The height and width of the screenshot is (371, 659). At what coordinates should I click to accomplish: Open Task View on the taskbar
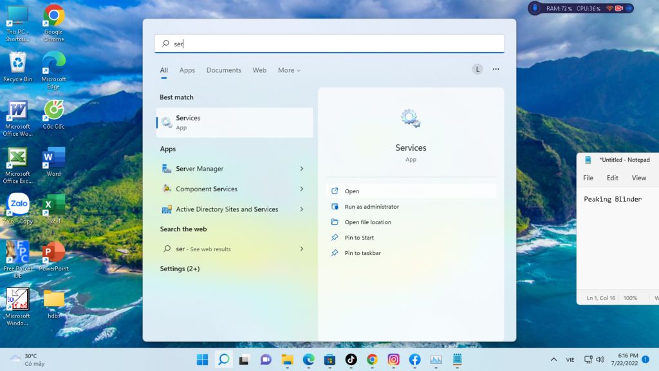(x=244, y=359)
